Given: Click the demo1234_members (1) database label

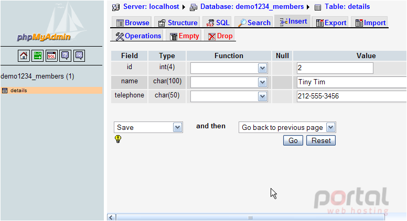Looking at the screenshot, I should click(37, 76).
